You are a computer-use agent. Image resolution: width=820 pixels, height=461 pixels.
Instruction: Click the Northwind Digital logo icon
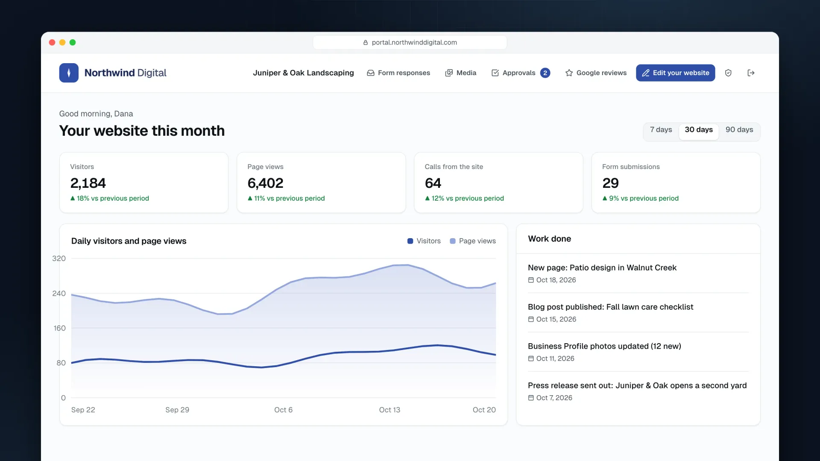pyautogui.click(x=69, y=73)
